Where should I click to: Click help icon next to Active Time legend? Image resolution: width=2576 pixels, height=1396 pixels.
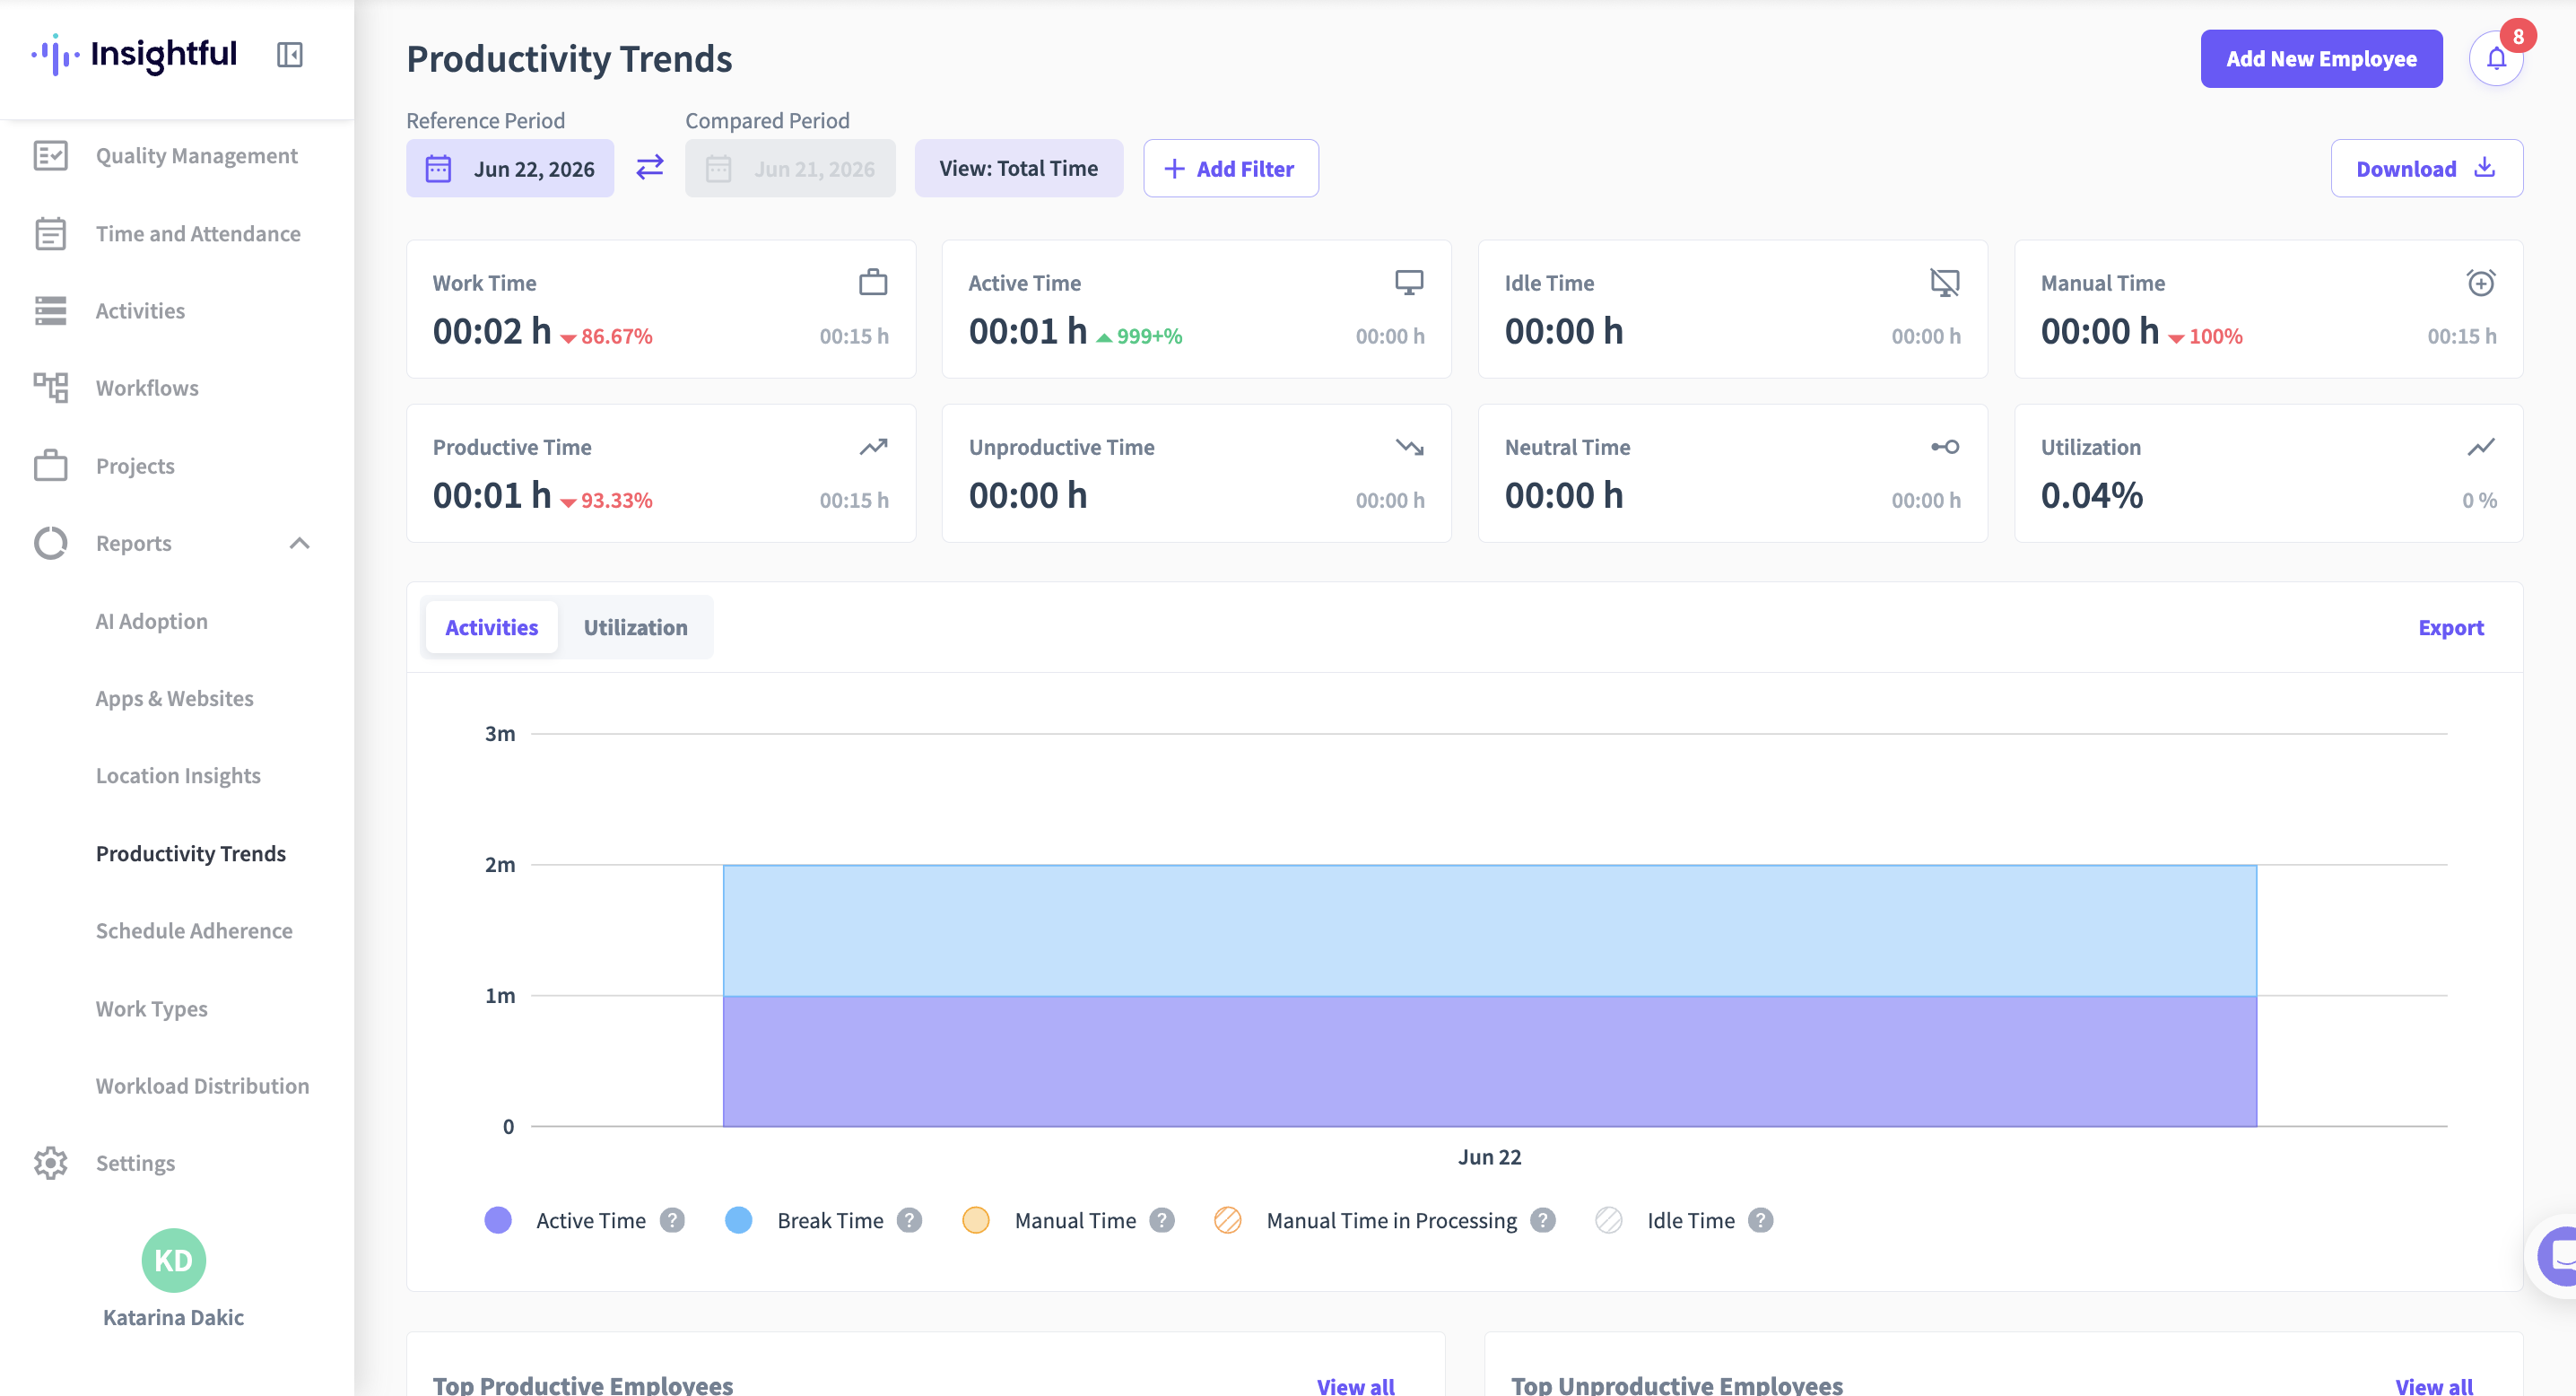point(672,1220)
